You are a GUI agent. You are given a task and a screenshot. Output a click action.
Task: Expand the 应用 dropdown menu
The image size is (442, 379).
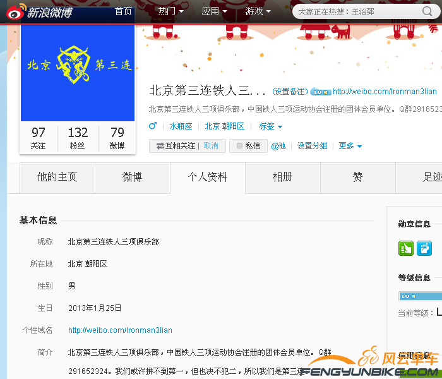[x=214, y=11]
